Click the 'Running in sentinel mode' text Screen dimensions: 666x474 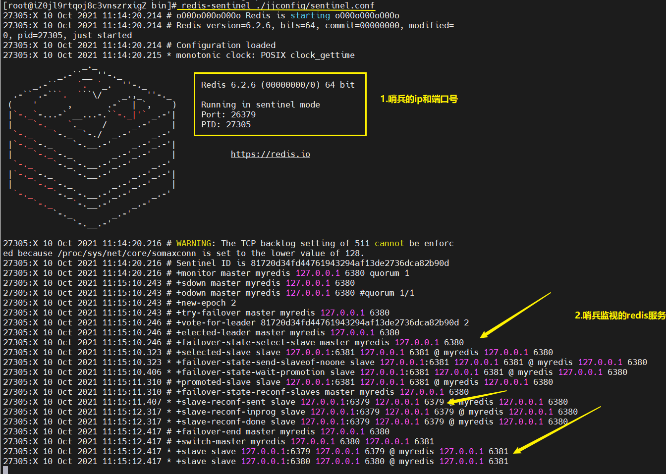tap(261, 105)
